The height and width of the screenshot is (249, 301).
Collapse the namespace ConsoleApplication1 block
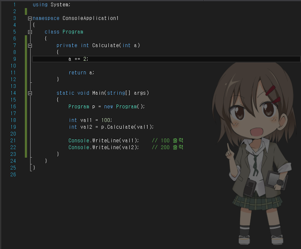(30, 19)
